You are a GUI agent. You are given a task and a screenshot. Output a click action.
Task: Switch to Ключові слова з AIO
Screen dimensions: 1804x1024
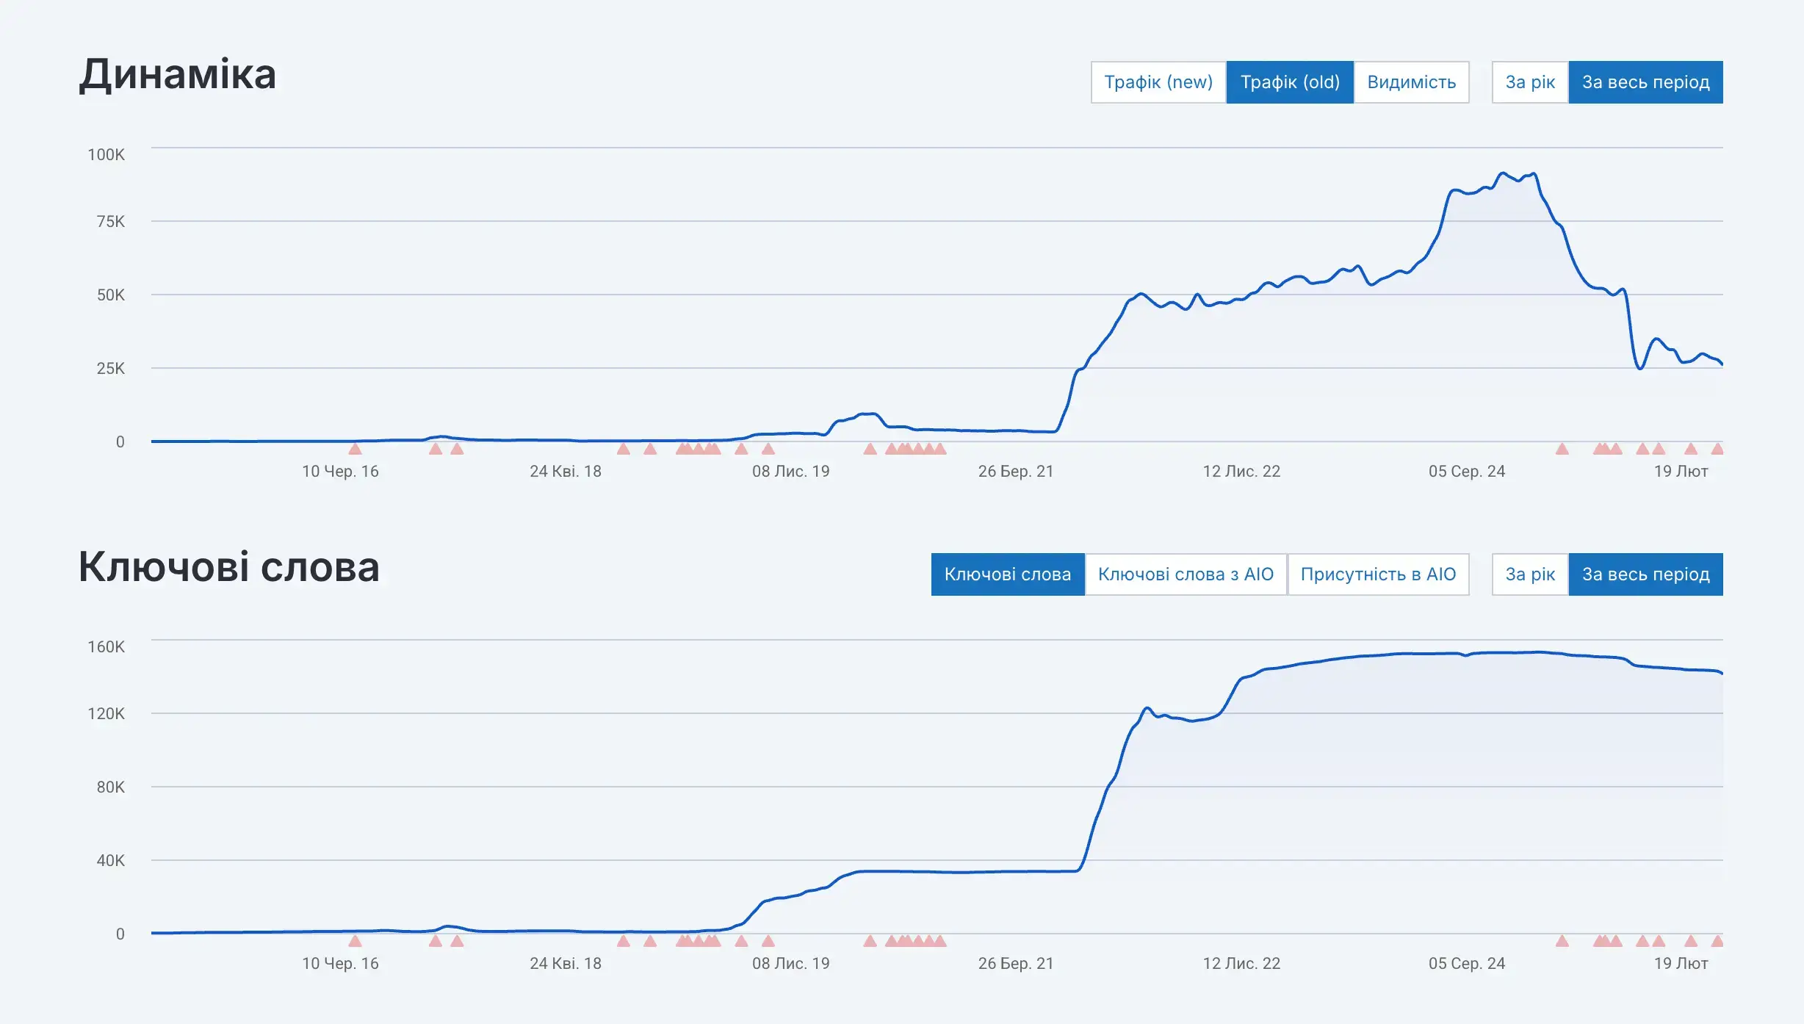[x=1185, y=574]
